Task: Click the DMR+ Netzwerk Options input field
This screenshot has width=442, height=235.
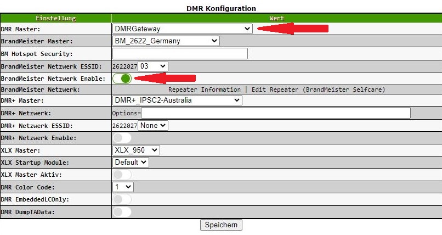Action: [276, 113]
